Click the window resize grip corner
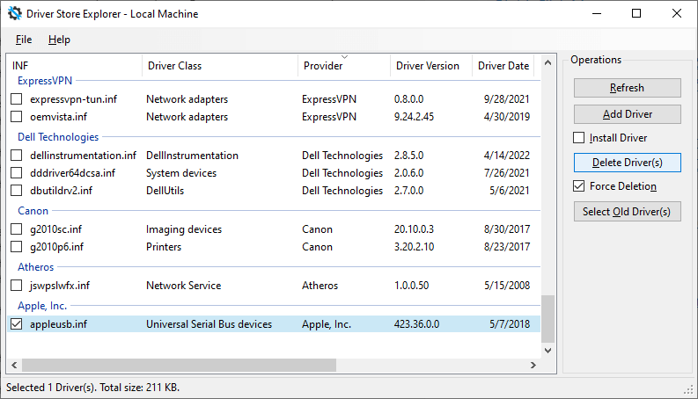698x399 pixels. (x=688, y=389)
